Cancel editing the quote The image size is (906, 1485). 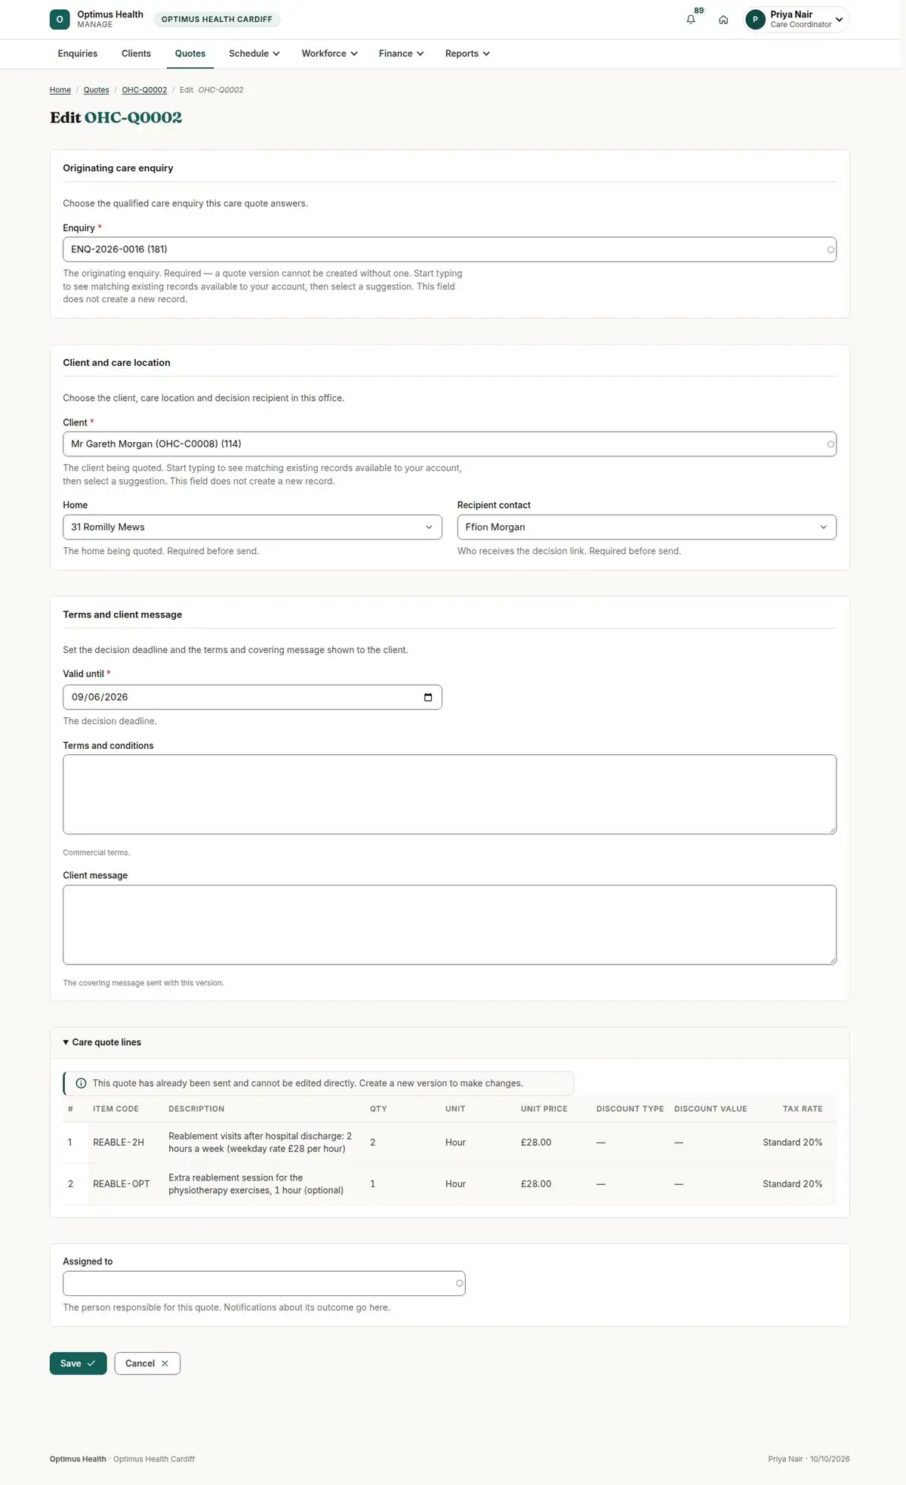tap(147, 1363)
